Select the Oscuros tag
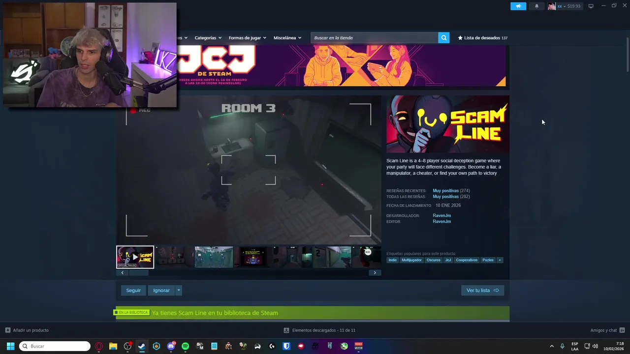 [x=433, y=260]
